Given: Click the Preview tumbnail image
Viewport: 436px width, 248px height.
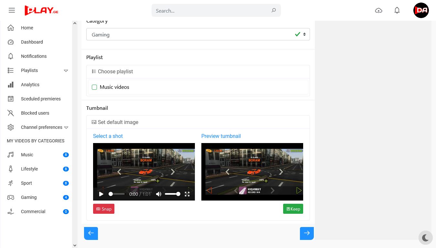Looking at the screenshot, I should tap(252, 172).
